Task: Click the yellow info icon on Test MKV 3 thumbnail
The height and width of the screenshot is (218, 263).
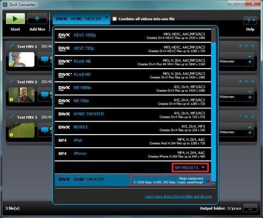Action: 11,135
